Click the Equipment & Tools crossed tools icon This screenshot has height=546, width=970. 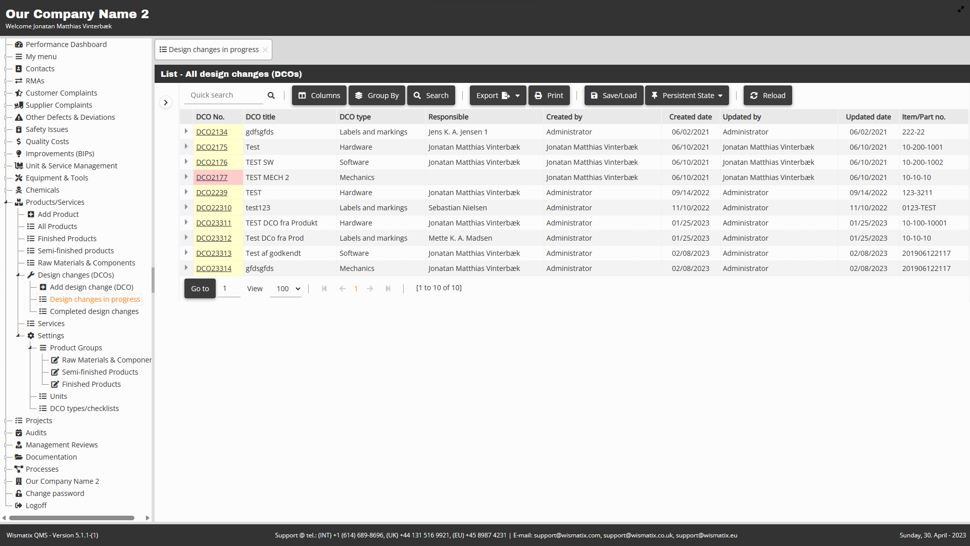coord(19,178)
